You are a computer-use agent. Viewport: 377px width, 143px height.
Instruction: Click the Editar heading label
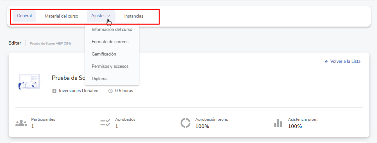coord(15,43)
